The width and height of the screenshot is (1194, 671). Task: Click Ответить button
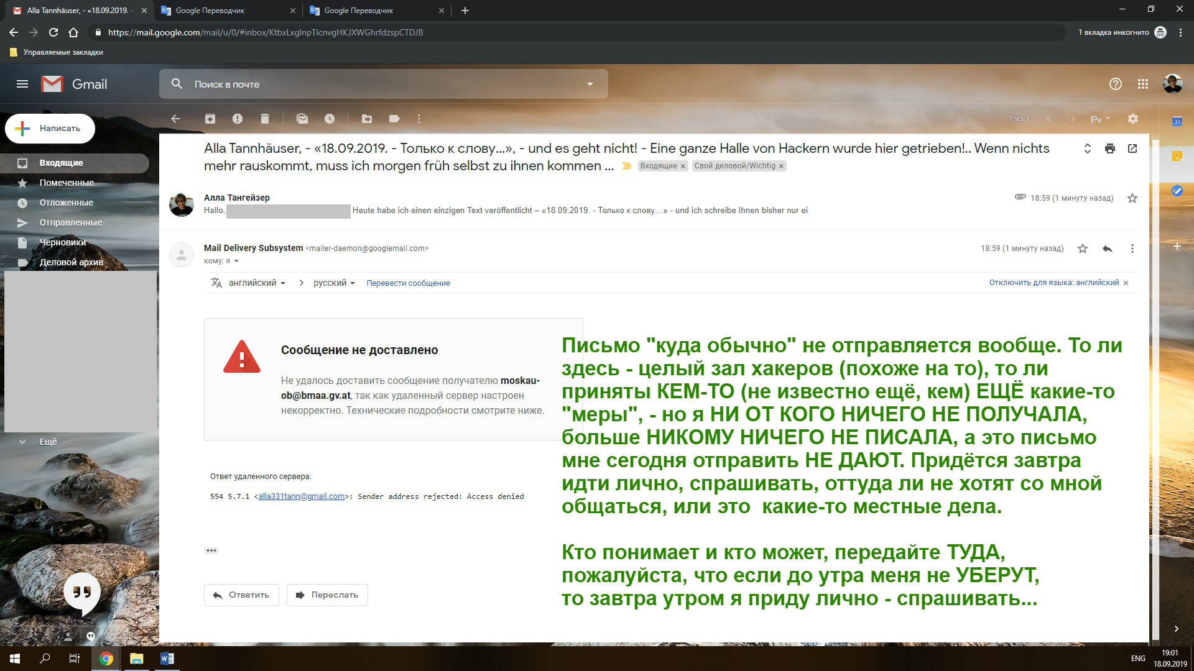pyautogui.click(x=241, y=595)
